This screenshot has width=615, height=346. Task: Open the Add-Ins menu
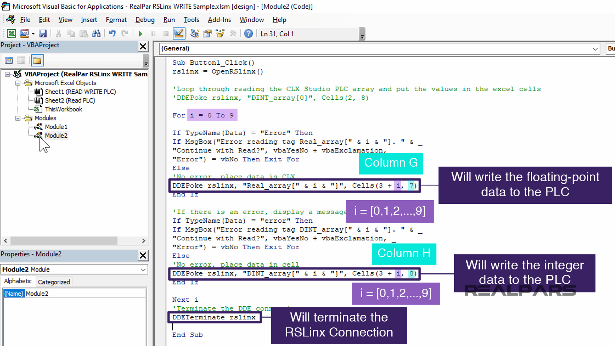pyautogui.click(x=219, y=20)
